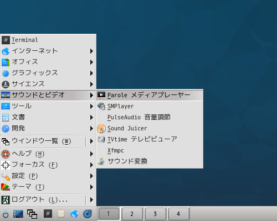The image size is (277, 221).
Task: Open the オフィス category
Action: click(48, 62)
